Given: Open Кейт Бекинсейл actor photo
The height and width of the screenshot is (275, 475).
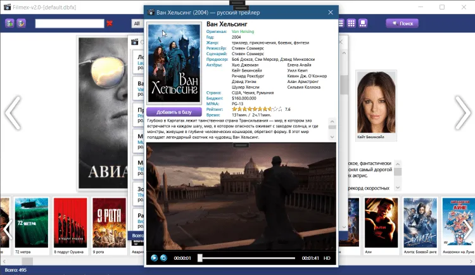Looking at the screenshot, I should (x=376, y=103).
